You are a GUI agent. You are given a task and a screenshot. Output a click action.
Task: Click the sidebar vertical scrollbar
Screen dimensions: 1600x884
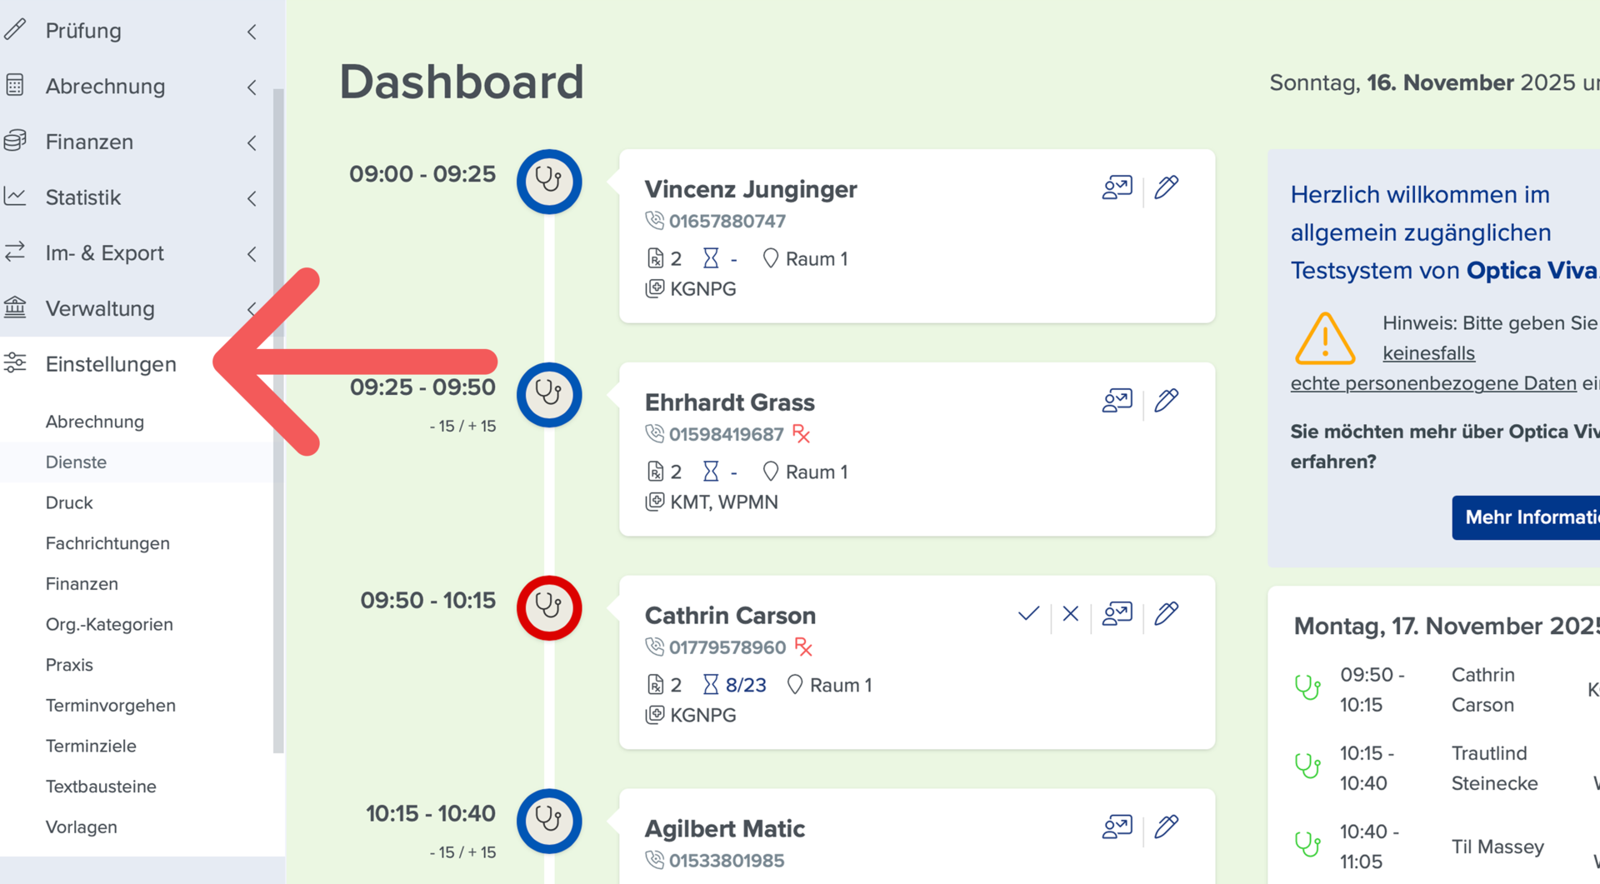pyautogui.click(x=278, y=421)
